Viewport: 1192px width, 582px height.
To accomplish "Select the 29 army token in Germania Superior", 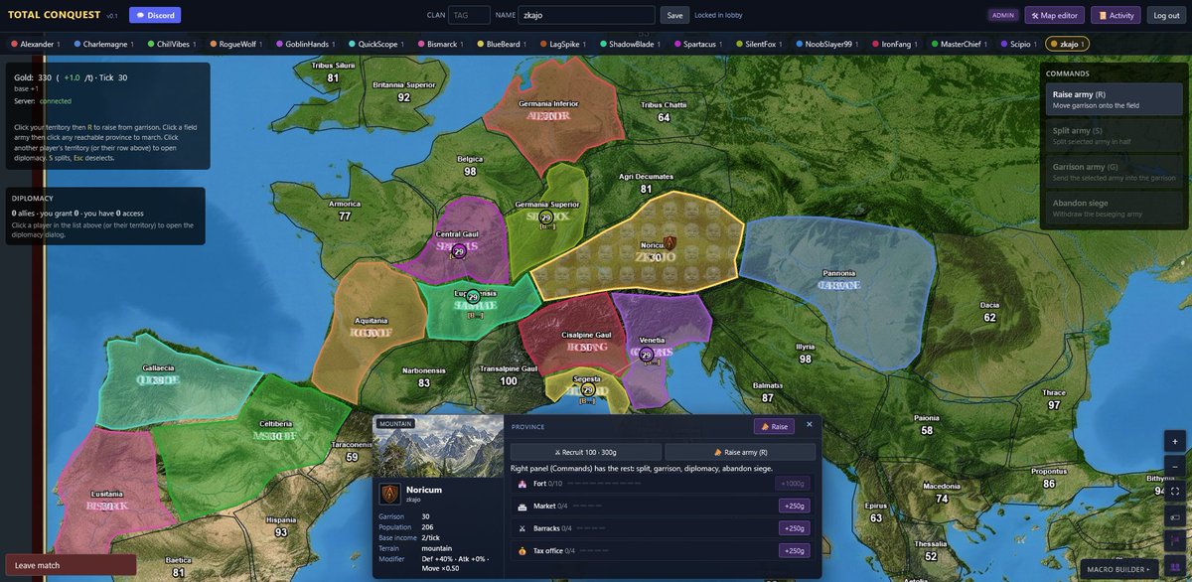I will point(546,218).
